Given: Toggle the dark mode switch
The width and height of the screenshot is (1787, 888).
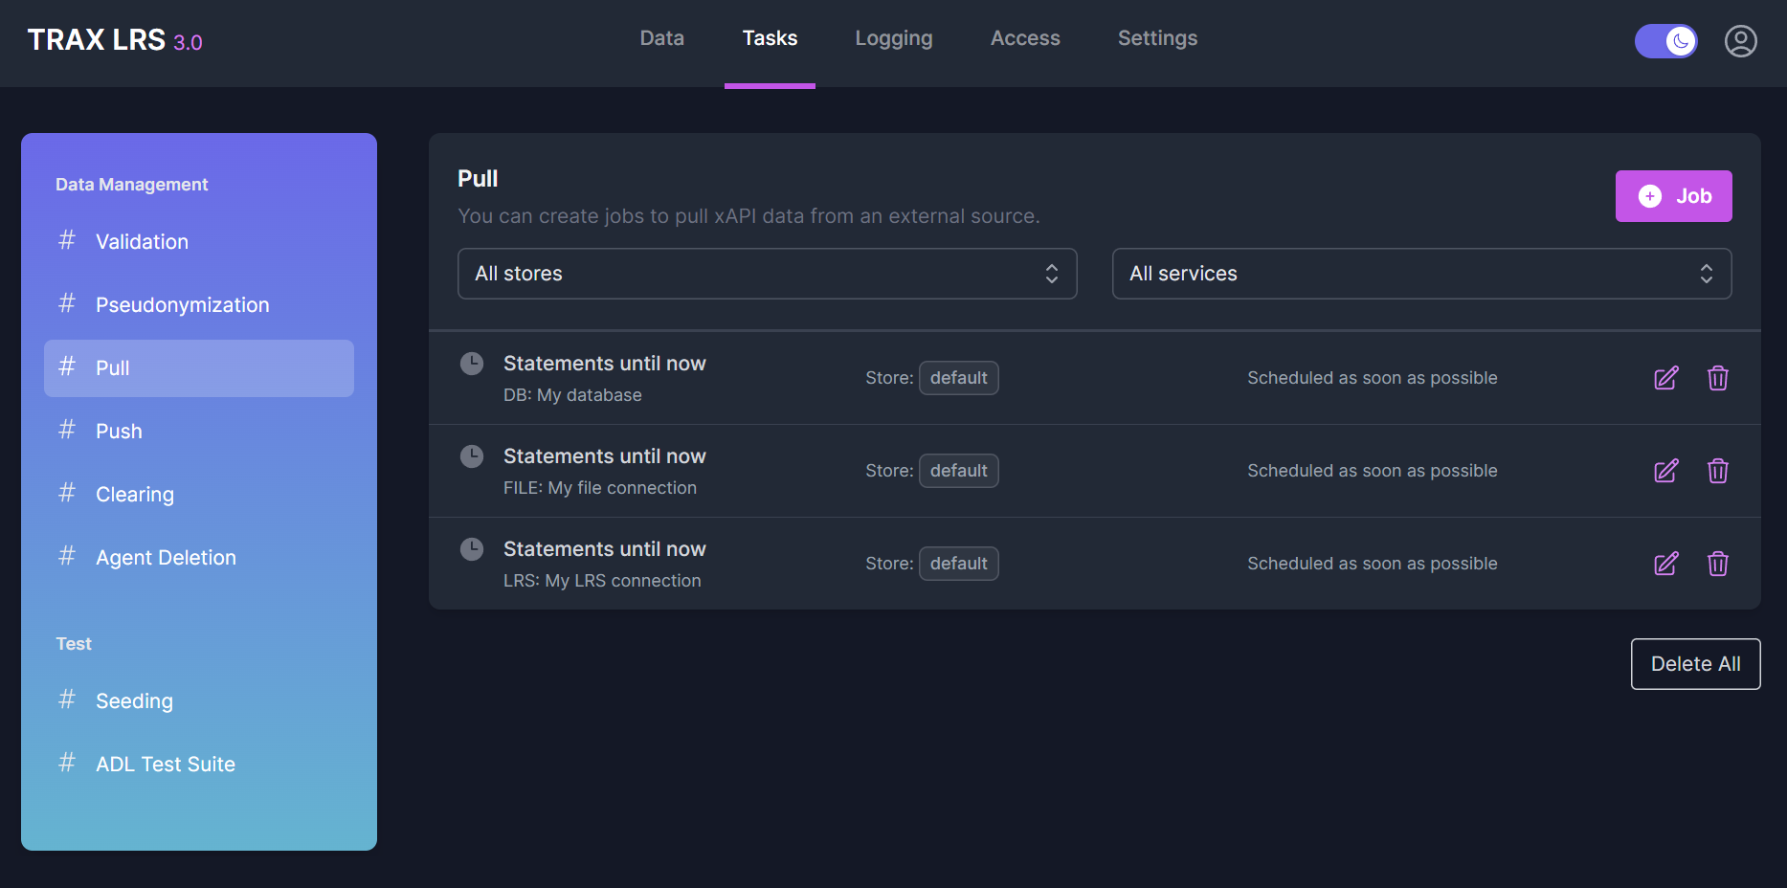Looking at the screenshot, I should [1665, 41].
